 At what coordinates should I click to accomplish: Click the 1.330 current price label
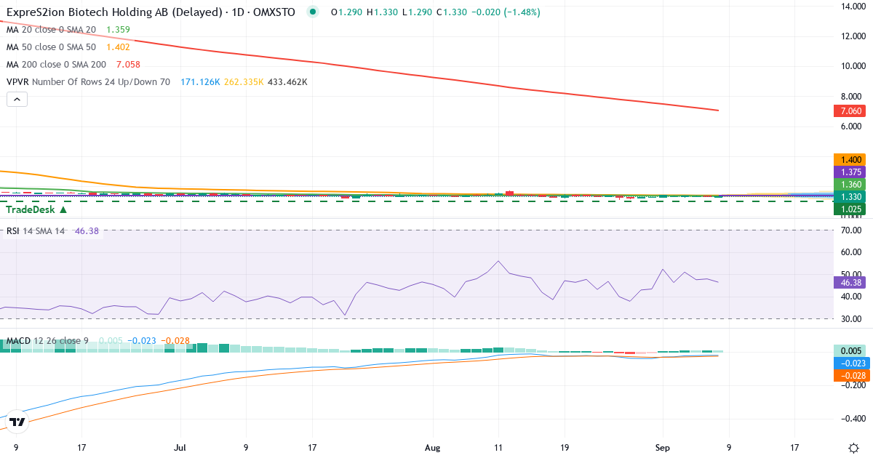tap(850, 197)
